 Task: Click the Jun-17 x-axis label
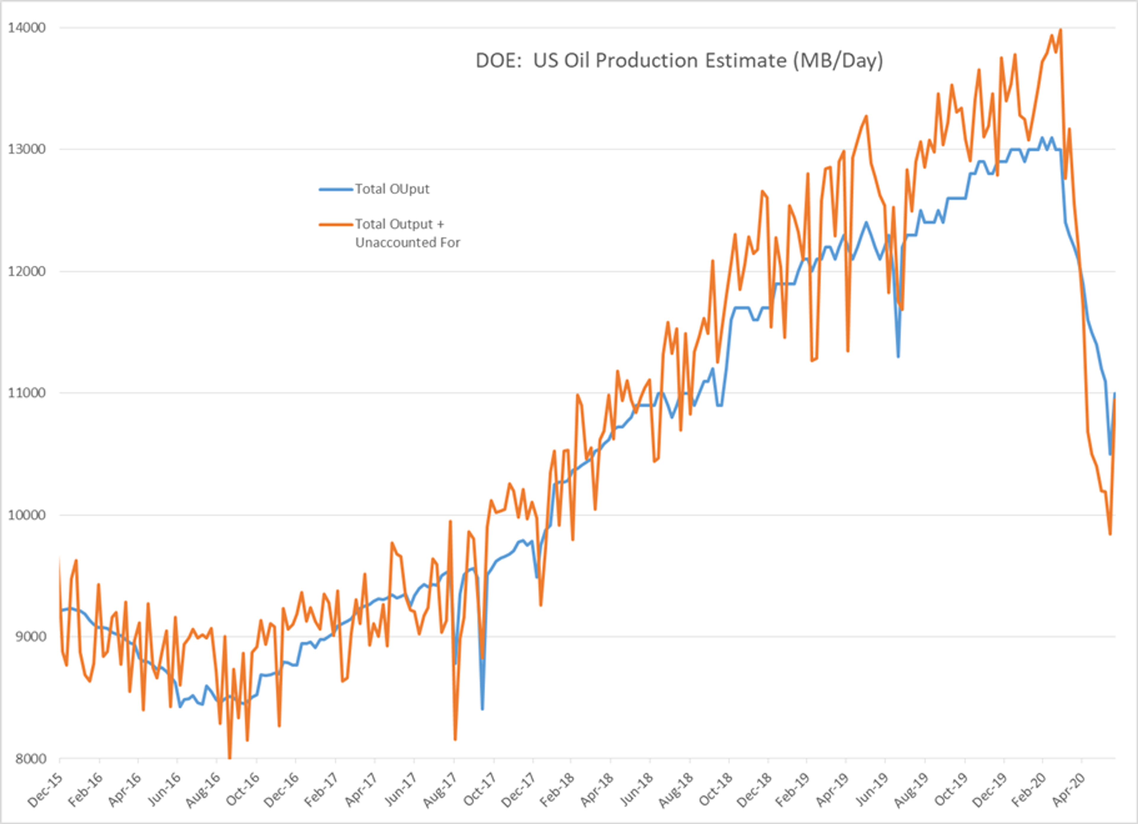pos(400,789)
